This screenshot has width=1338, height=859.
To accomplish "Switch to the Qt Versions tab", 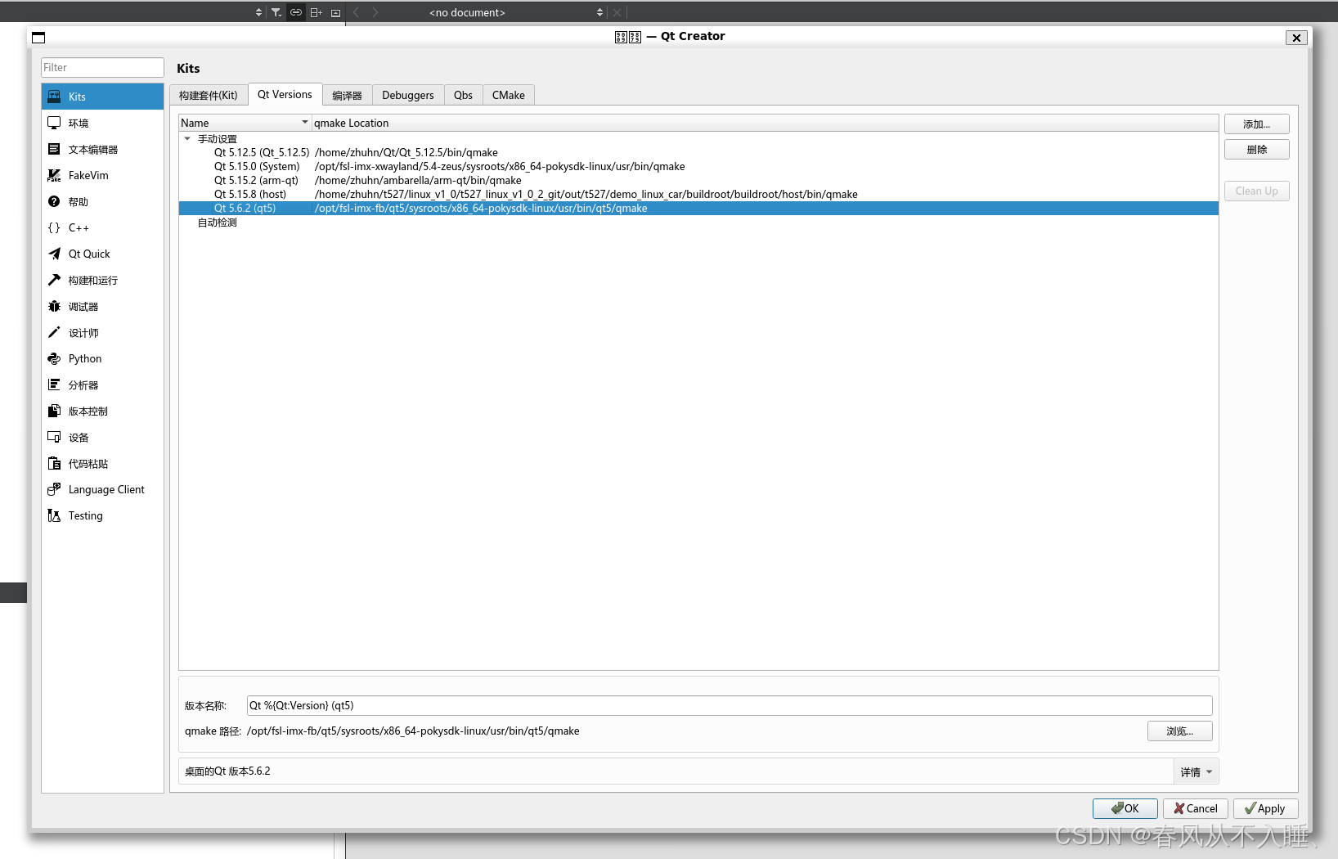I will point(285,94).
